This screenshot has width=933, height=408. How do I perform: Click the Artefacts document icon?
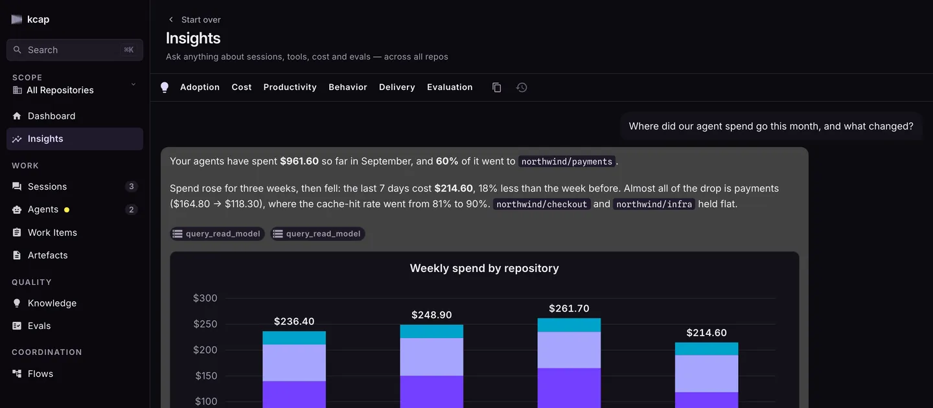coord(17,255)
